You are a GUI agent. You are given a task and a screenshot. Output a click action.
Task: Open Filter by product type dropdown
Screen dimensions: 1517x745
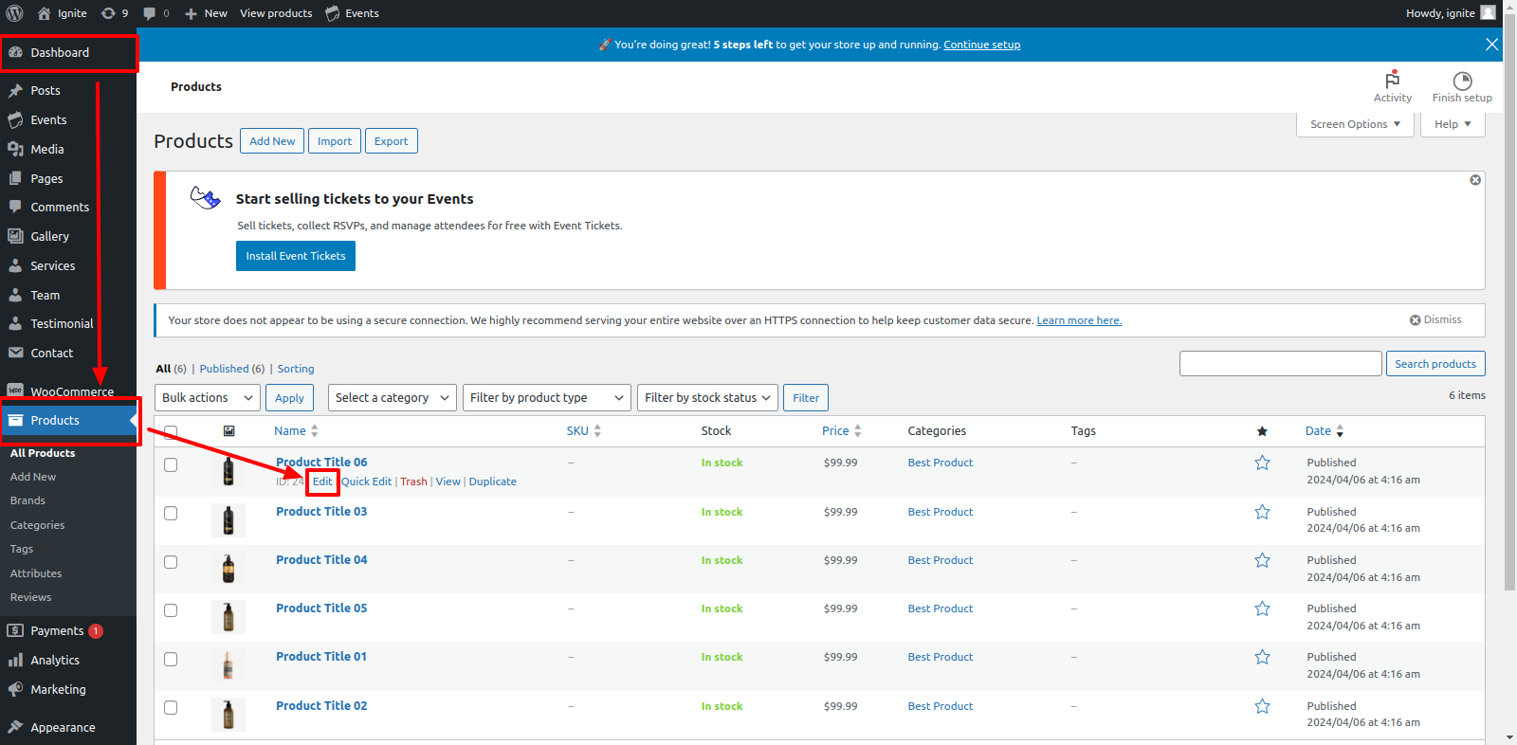pos(547,398)
